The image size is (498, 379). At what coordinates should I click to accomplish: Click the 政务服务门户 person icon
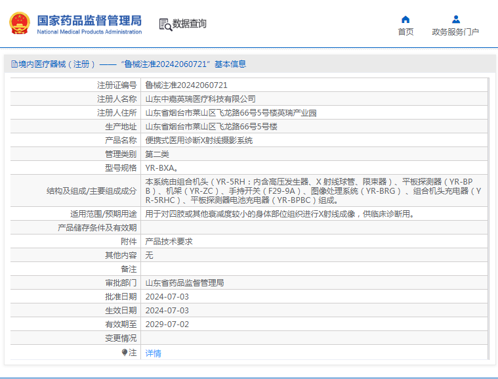pos(456,20)
